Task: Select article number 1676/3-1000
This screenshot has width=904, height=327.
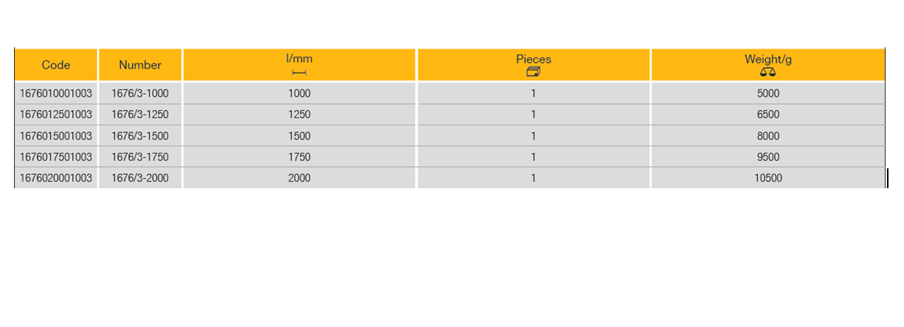Action: tap(140, 94)
